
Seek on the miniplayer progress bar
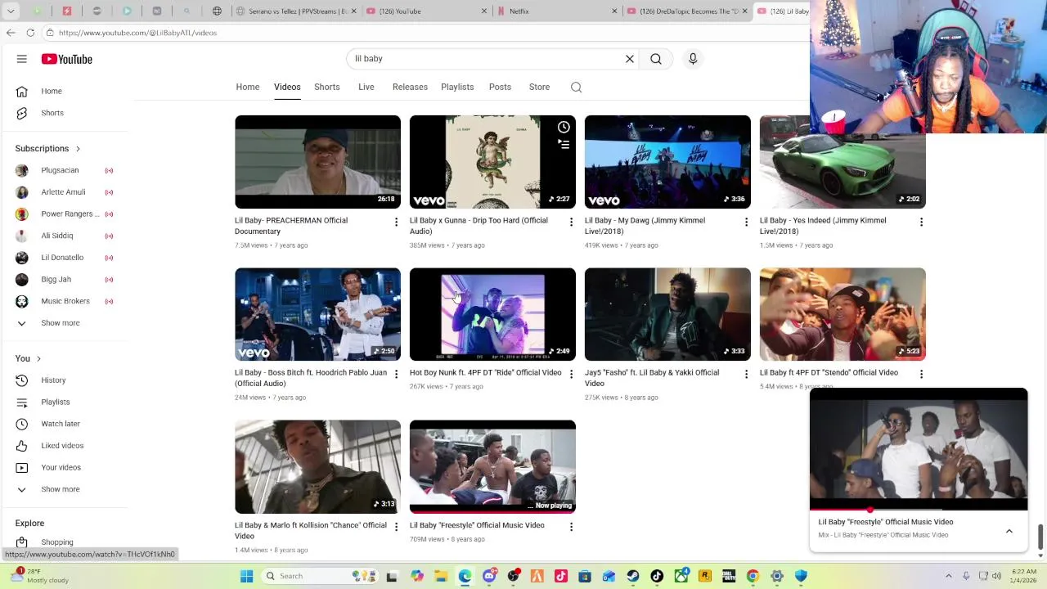point(918,510)
